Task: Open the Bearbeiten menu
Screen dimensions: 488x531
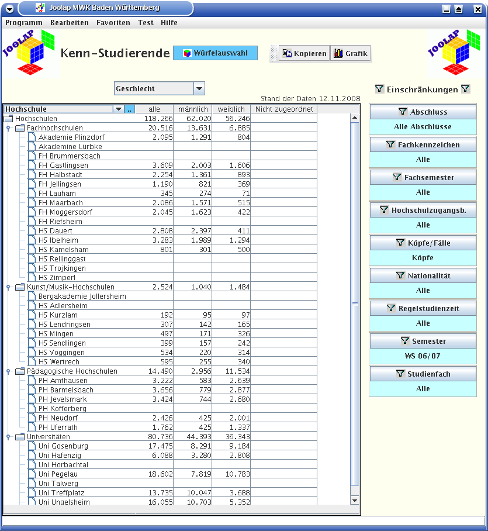Action: [x=70, y=23]
